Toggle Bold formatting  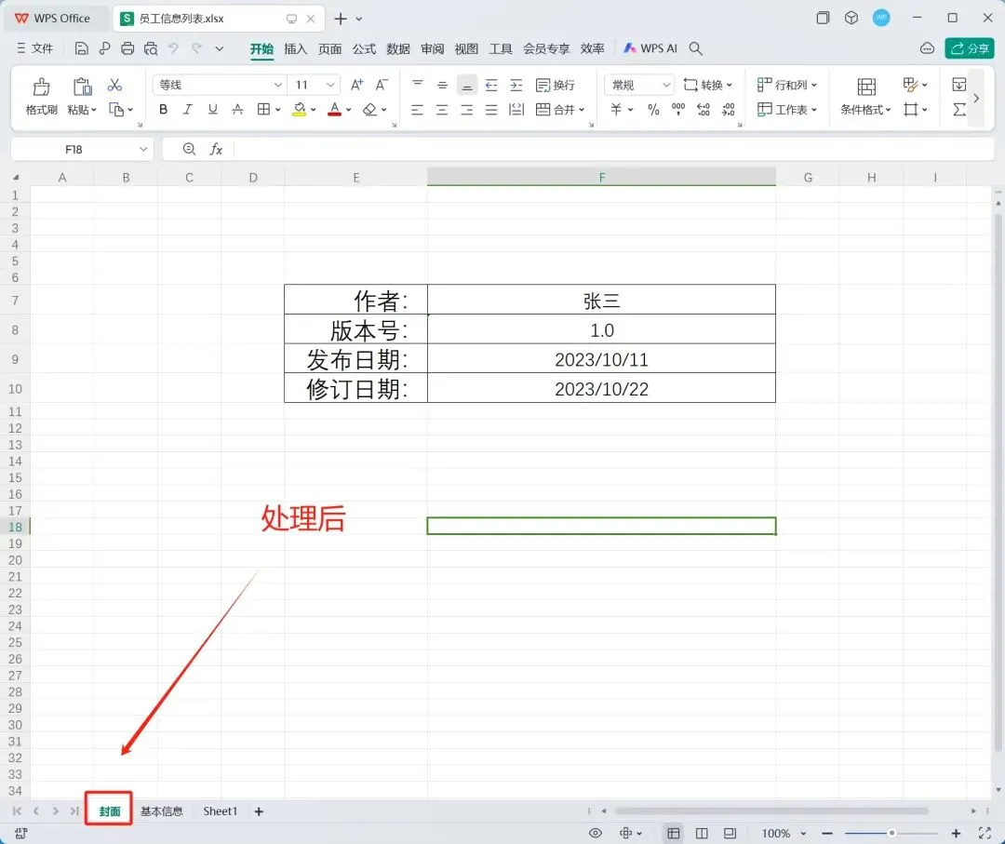[x=164, y=110]
